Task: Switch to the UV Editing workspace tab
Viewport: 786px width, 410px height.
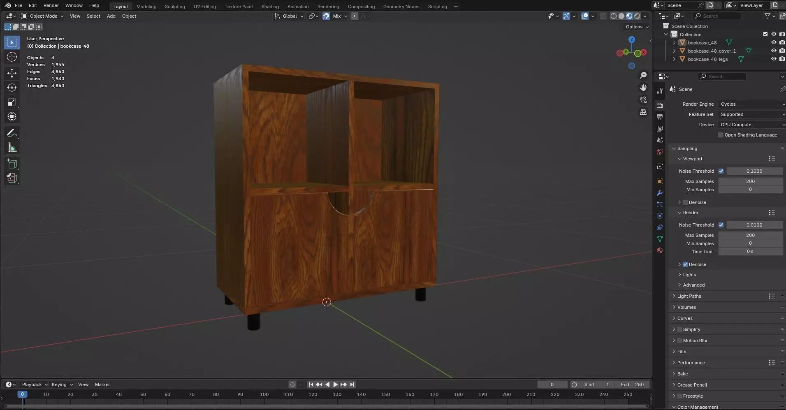Action: 204,7
